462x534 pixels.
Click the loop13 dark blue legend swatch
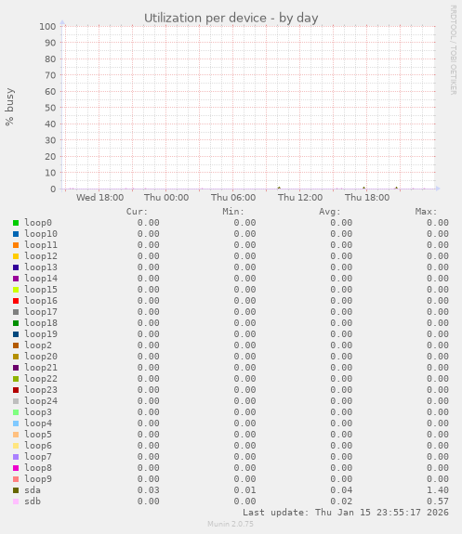(x=16, y=267)
